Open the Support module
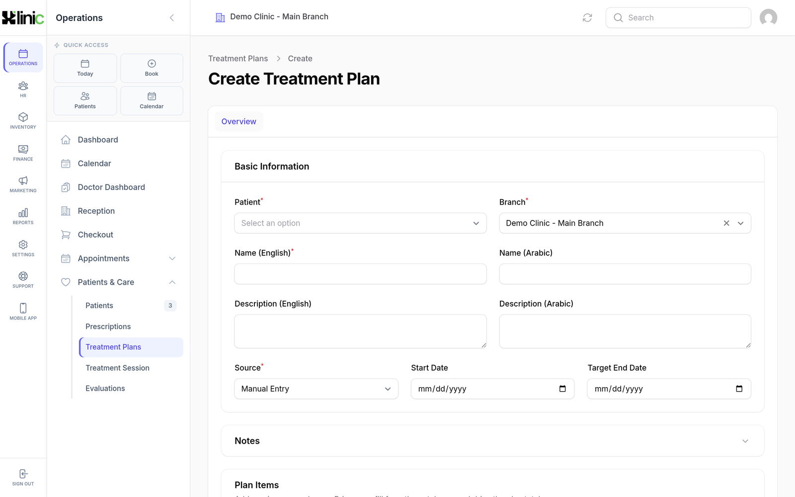Screen dimensions: 795x497 23,280
